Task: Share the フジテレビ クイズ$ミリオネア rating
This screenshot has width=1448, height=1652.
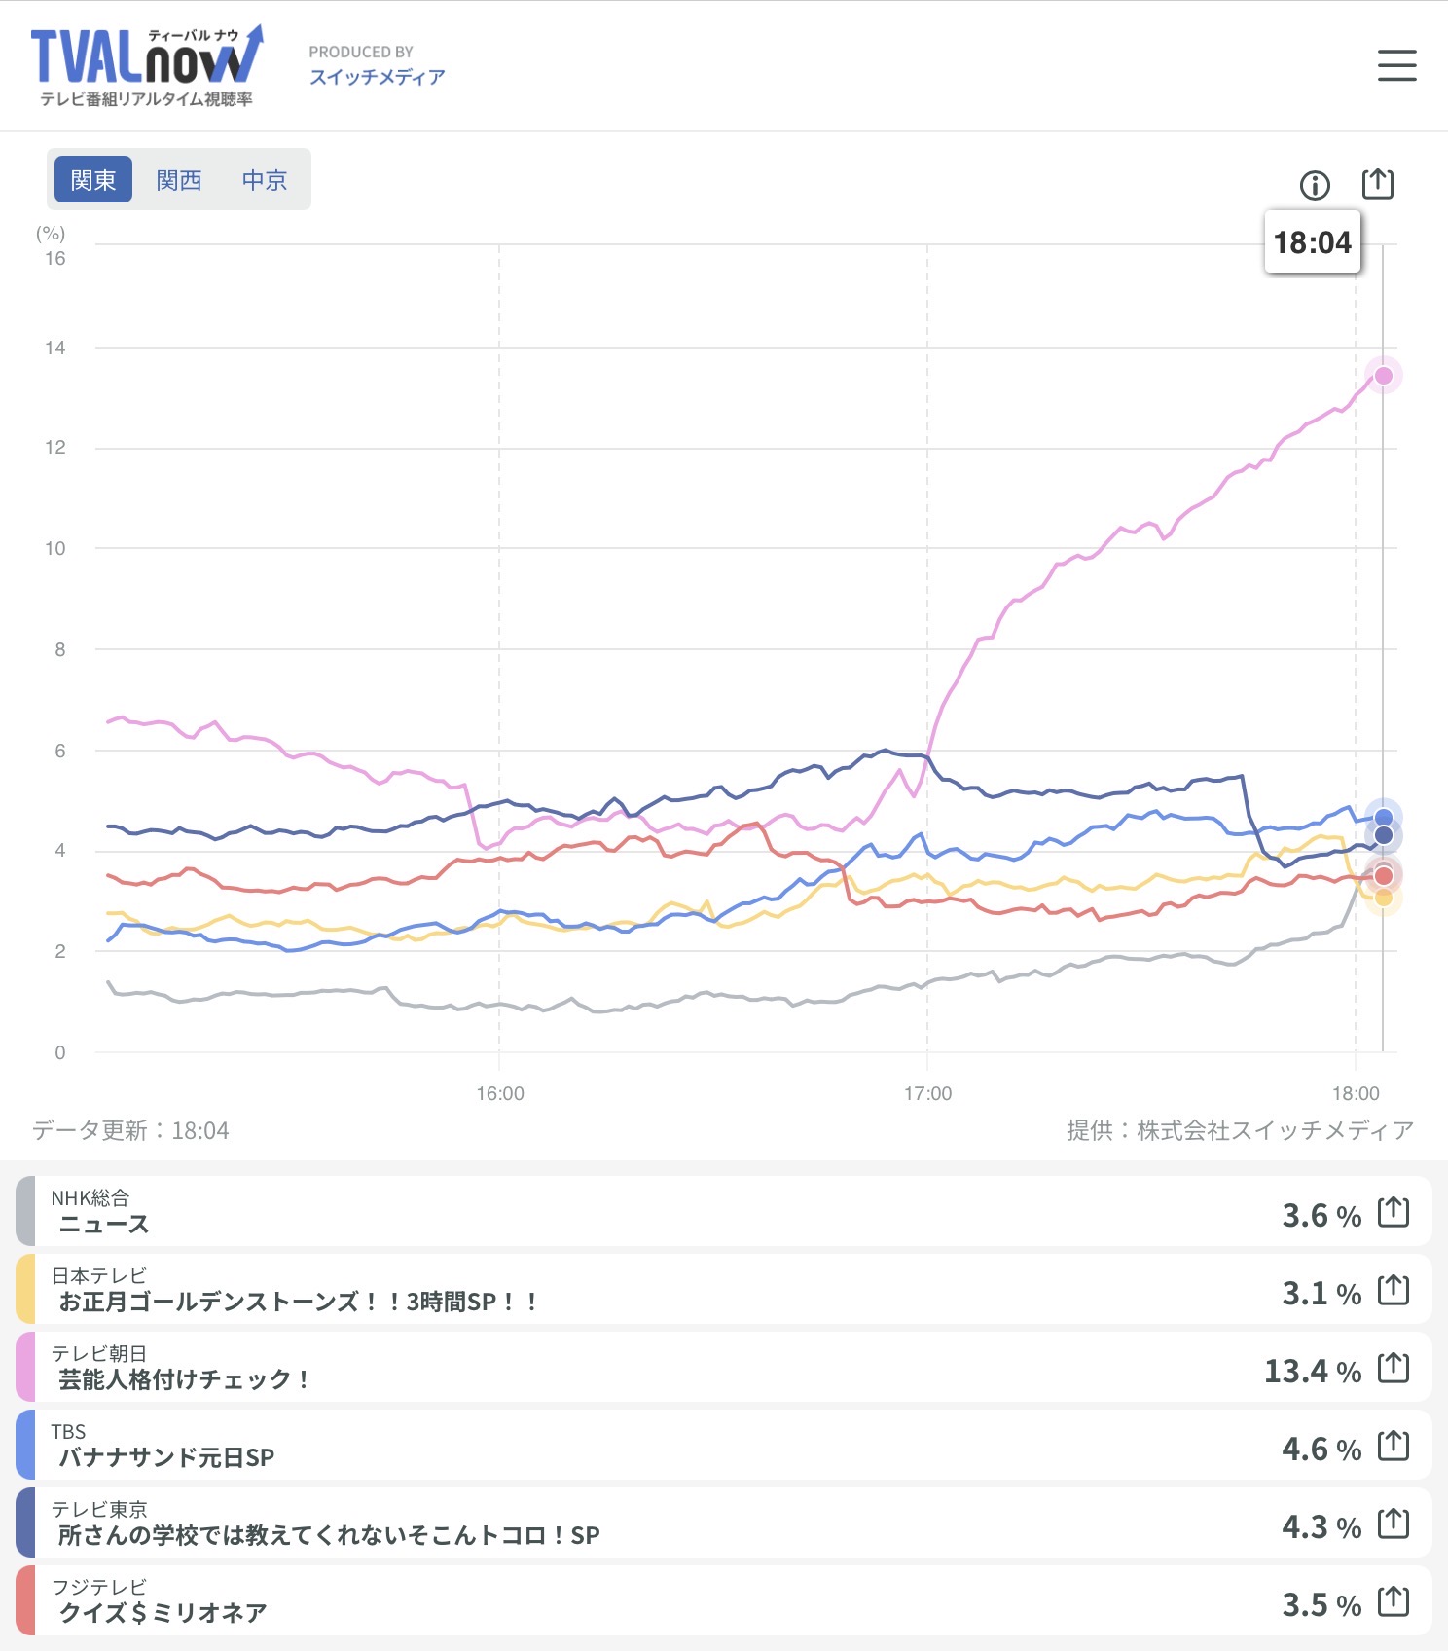Action: pyautogui.click(x=1394, y=1602)
